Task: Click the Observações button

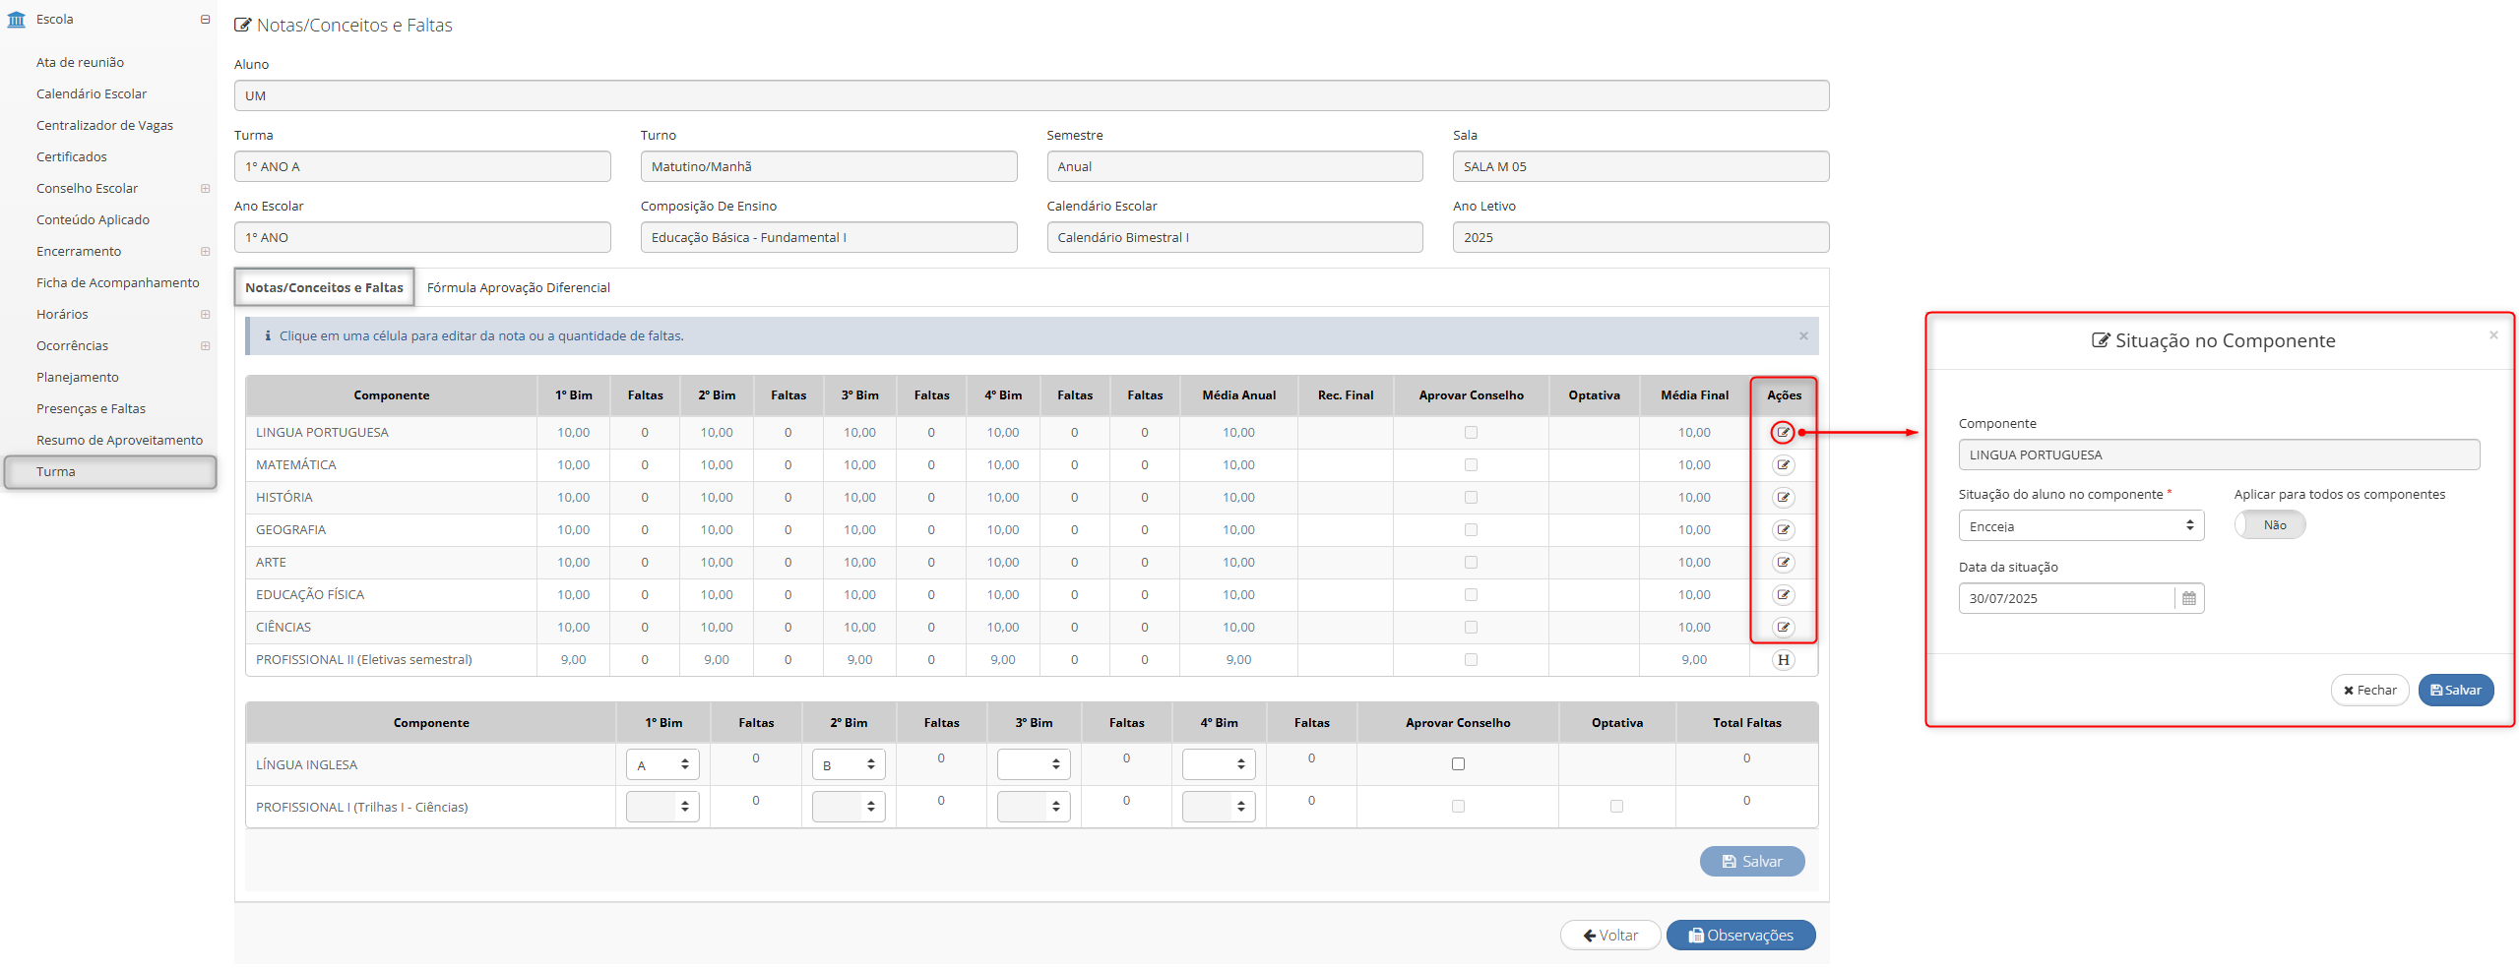Action: pyautogui.click(x=1740, y=936)
